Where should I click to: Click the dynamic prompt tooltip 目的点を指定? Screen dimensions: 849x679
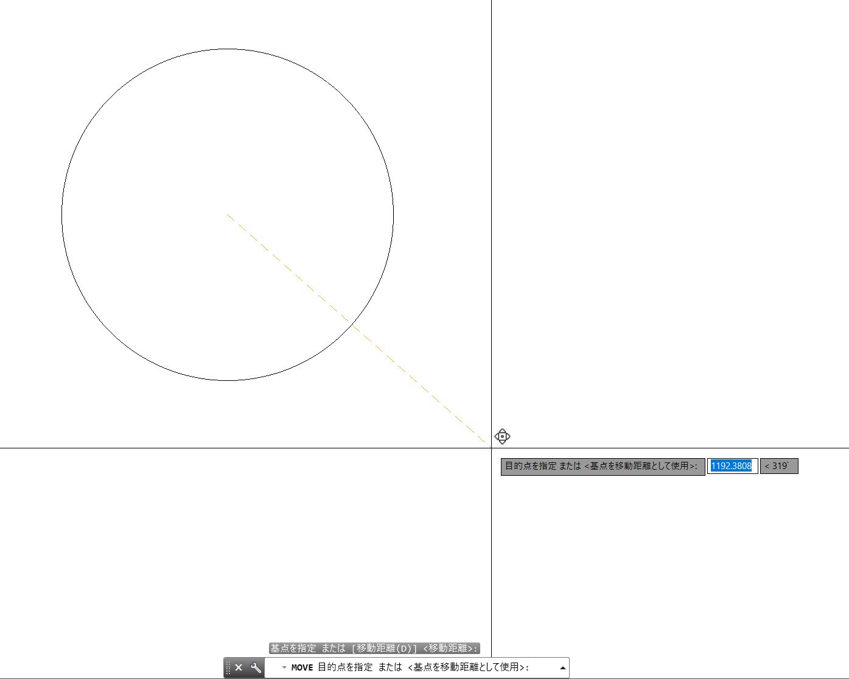pyautogui.click(x=603, y=466)
